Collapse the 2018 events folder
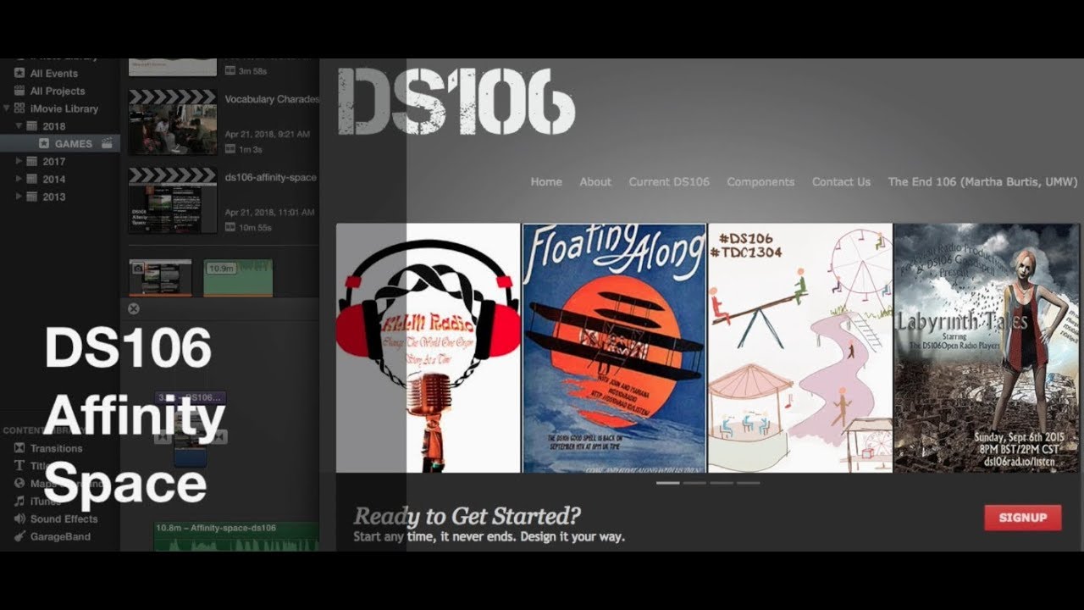 (19, 126)
